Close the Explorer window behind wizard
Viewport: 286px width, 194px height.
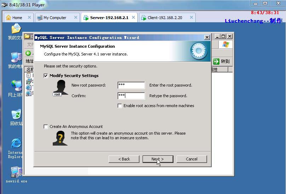pyautogui.click(x=230, y=36)
